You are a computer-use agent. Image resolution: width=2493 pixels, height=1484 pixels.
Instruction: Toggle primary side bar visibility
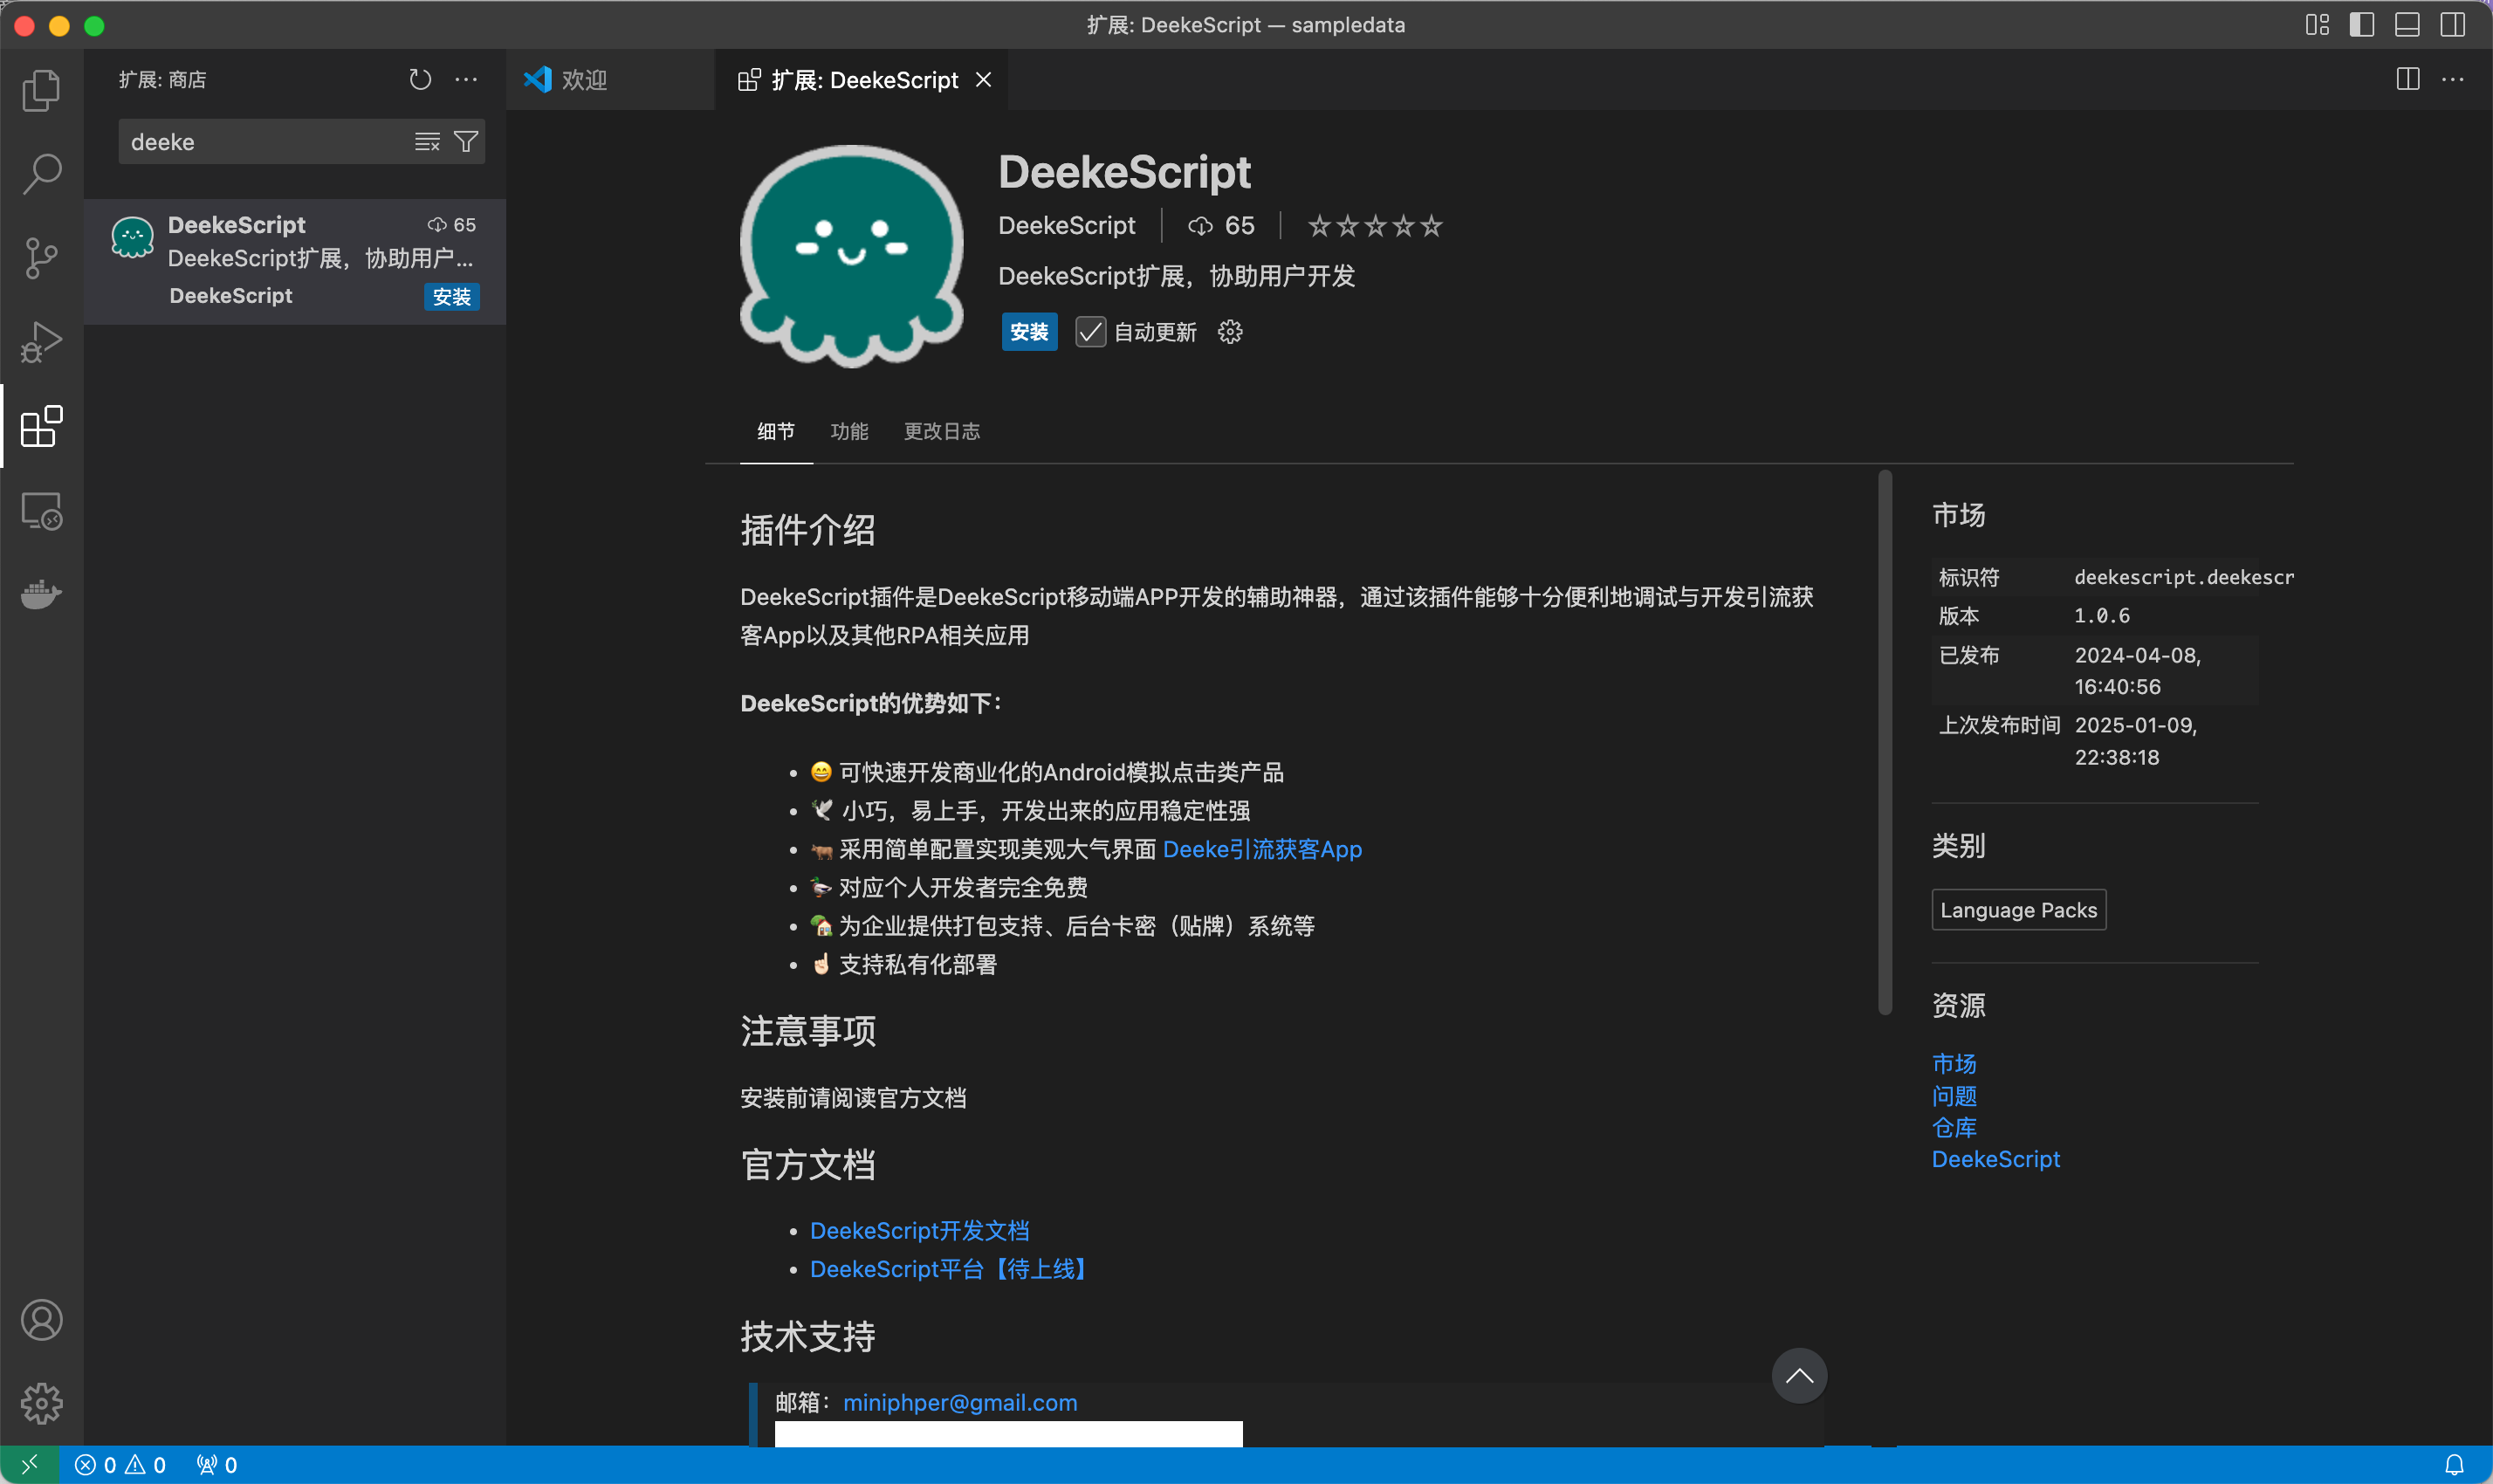pyautogui.click(x=2361, y=25)
